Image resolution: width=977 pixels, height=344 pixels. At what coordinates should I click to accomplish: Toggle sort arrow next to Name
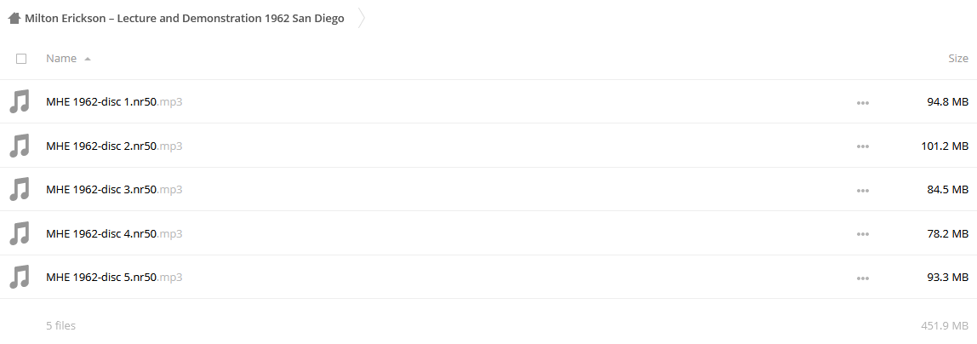(x=87, y=59)
